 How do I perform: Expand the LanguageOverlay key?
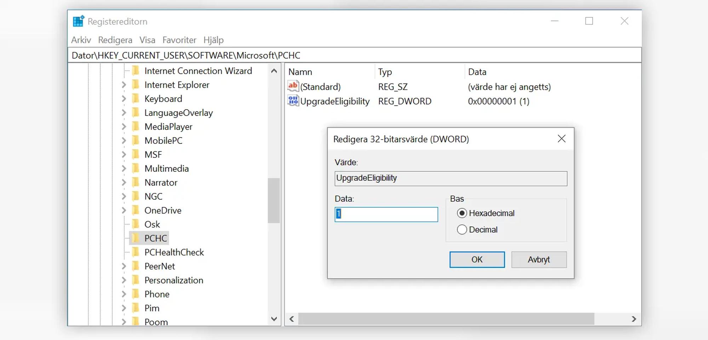[x=124, y=113]
